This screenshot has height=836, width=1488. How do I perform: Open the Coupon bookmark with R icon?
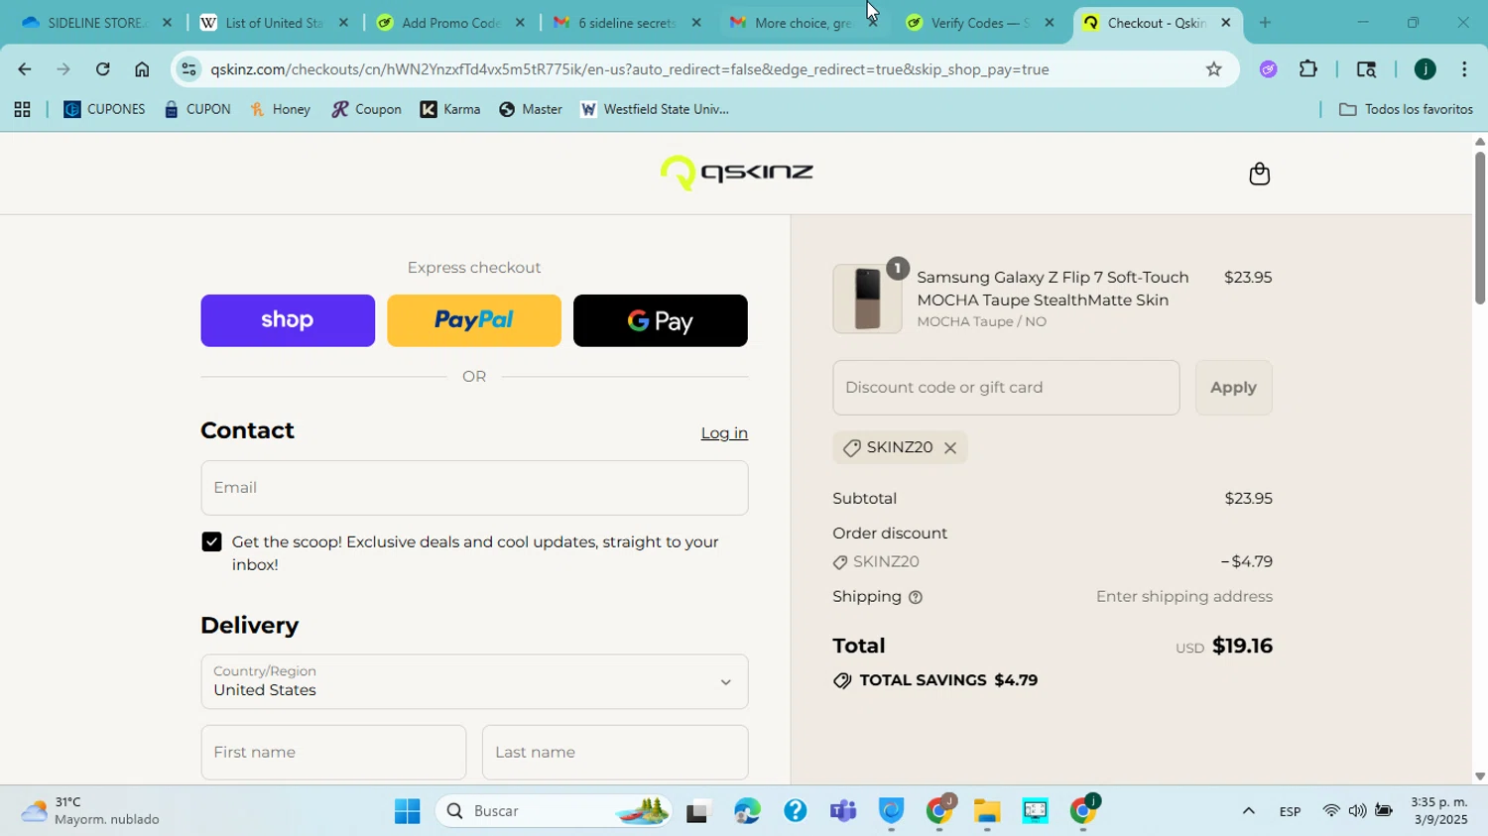pos(366,110)
